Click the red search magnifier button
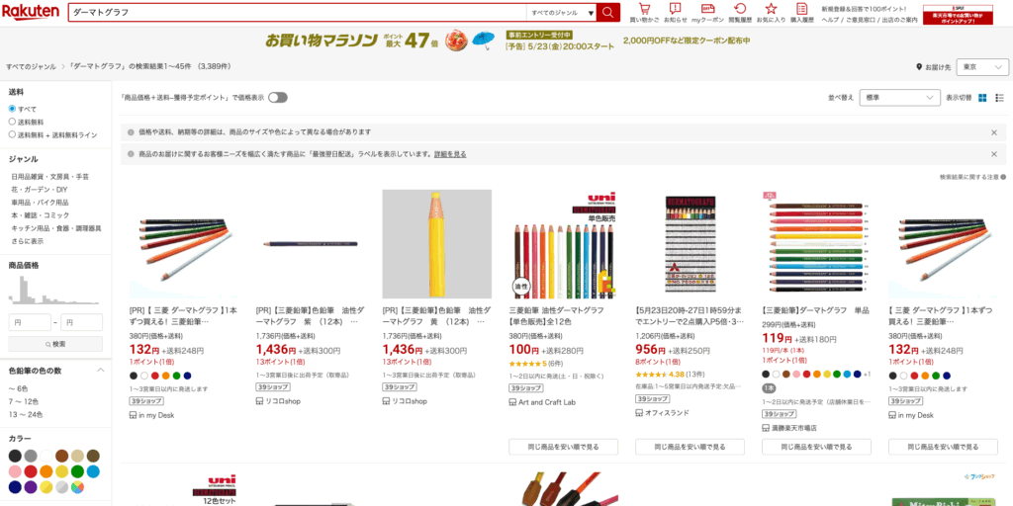1013x506 pixels. pyautogui.click(x=608, y=12)
